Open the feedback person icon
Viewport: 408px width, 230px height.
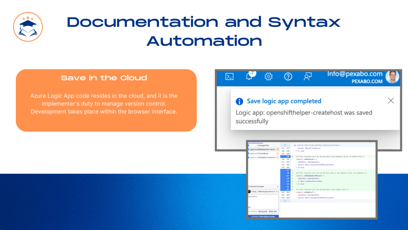[x=308, y=76]
